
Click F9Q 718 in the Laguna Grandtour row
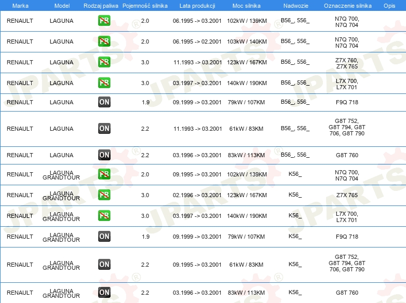(x=347, y=237)
